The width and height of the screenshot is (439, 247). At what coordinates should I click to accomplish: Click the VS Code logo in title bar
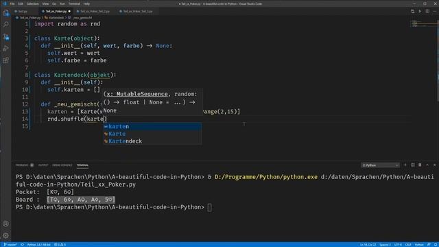[4, 3]
